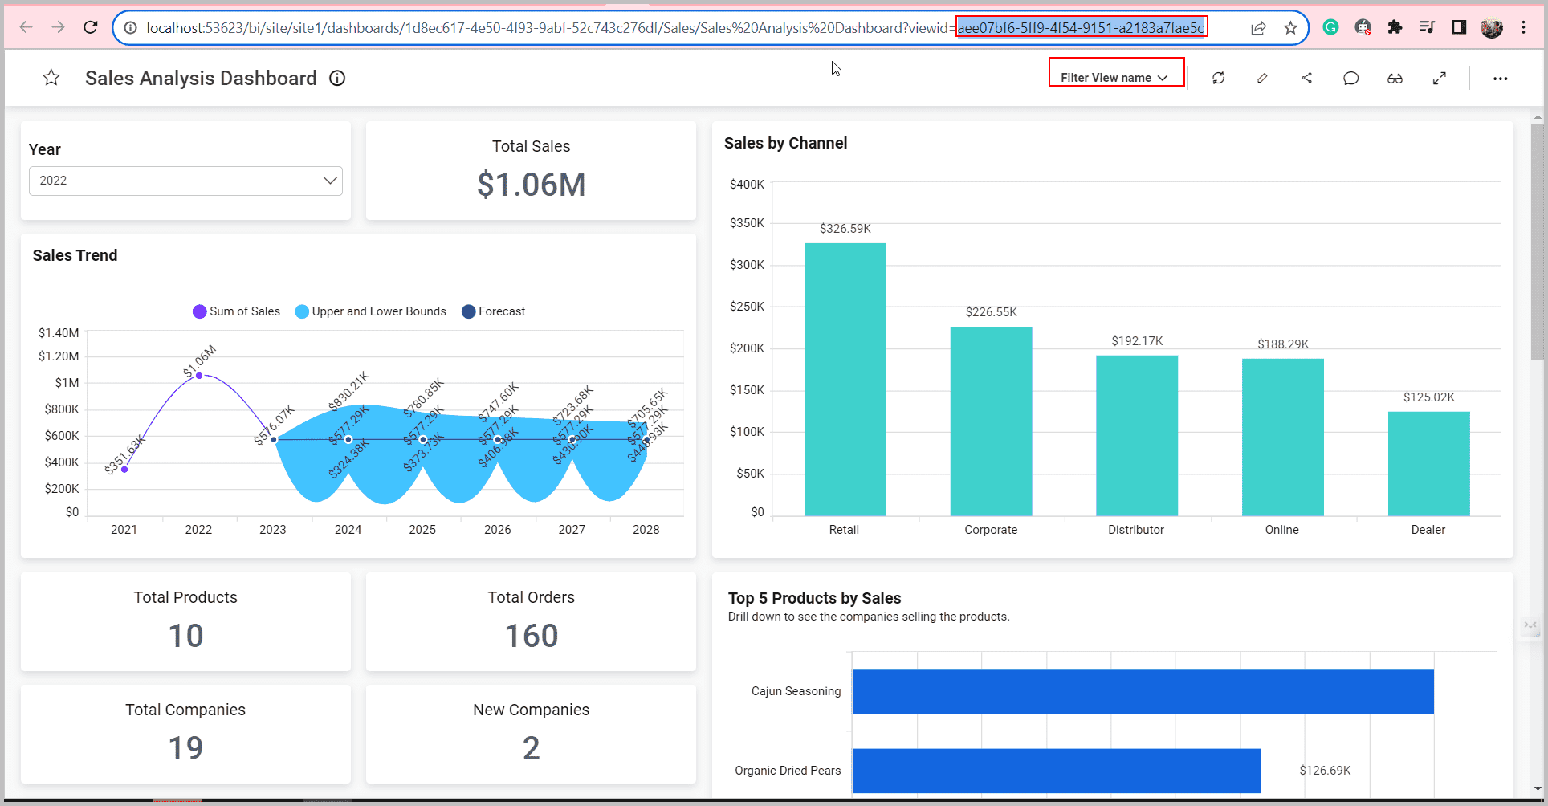
Task: Click the vertical scrollbar on the dashboard
Action: (x=1537, y=241)
